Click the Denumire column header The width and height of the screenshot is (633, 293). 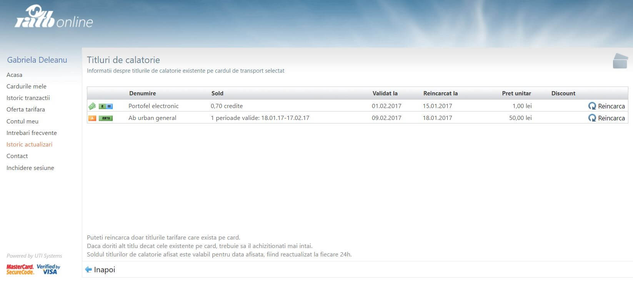(143, 93)
